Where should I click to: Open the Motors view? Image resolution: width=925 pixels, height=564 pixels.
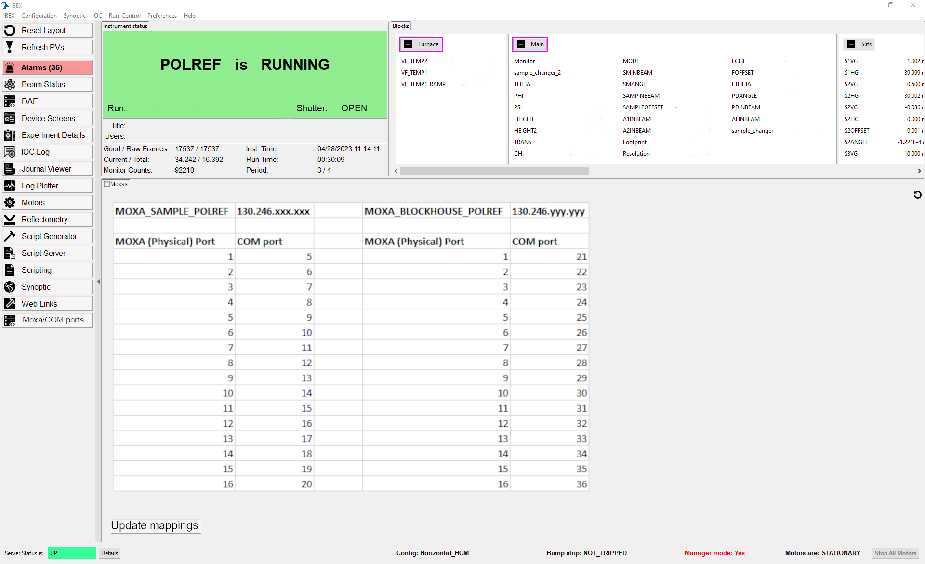47,202
